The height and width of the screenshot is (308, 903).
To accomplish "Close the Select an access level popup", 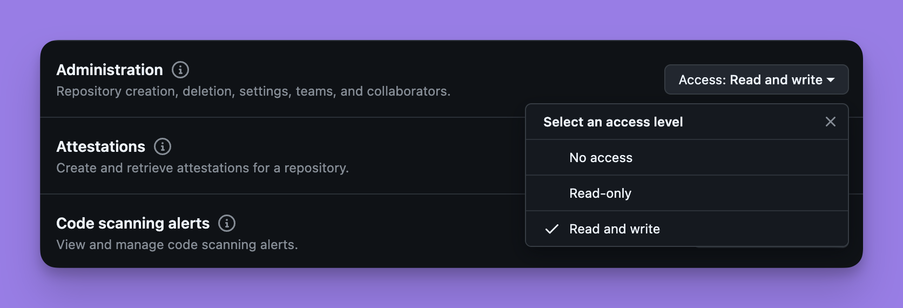I will (831, 122).
